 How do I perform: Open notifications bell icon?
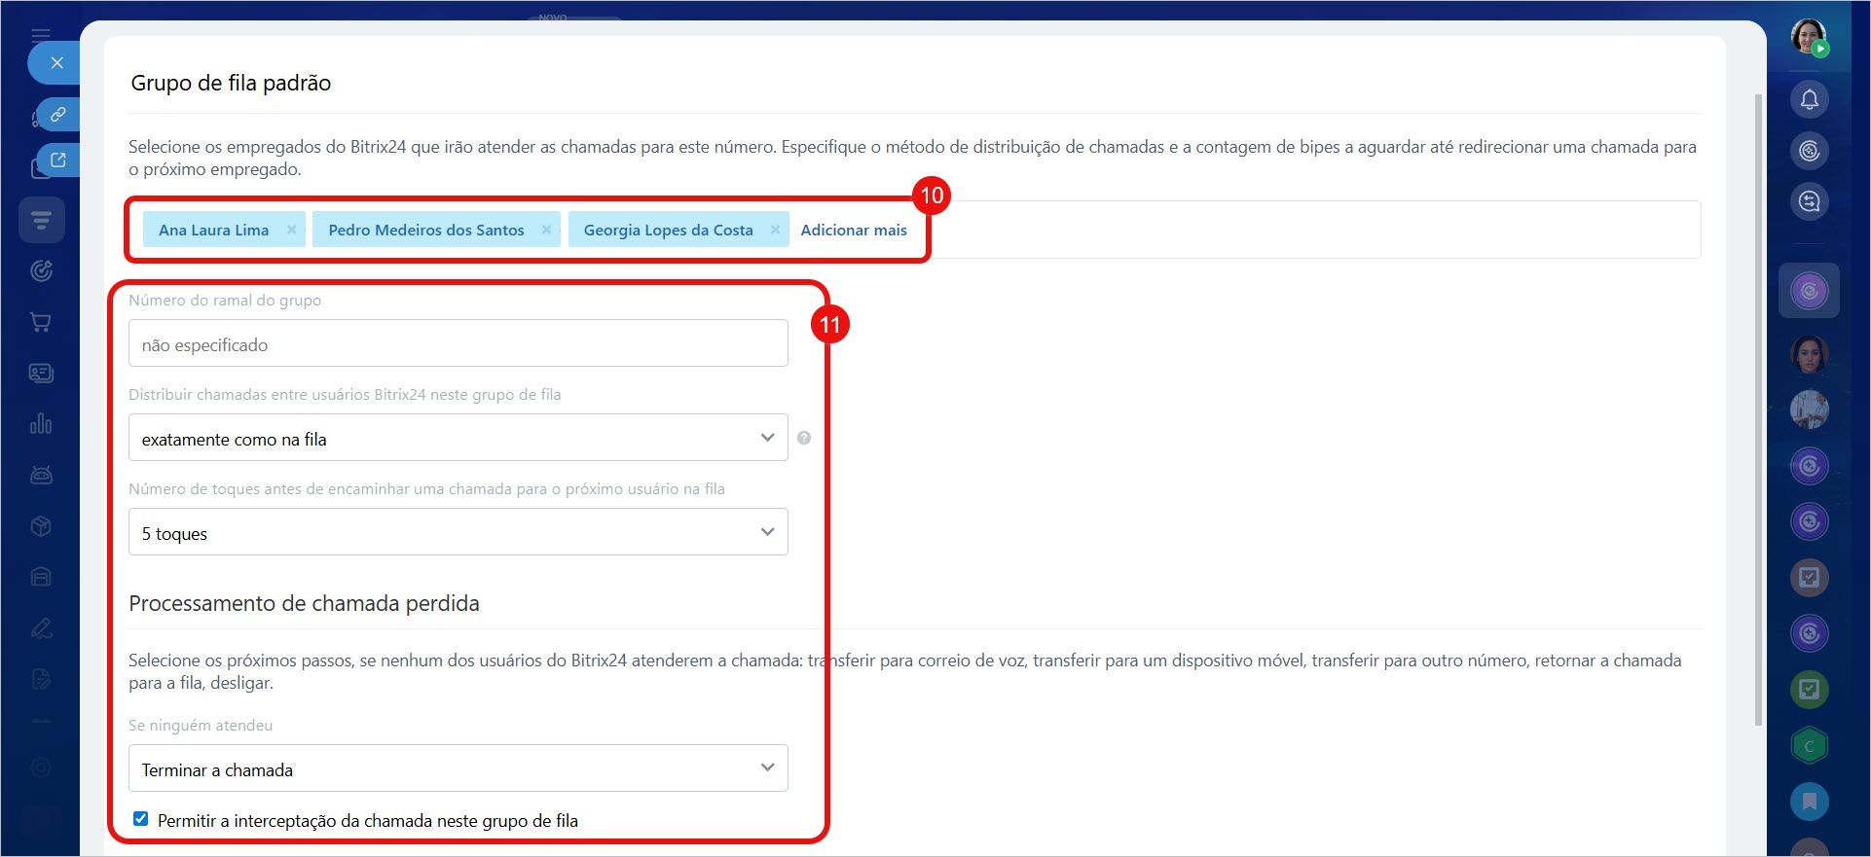1809,99
